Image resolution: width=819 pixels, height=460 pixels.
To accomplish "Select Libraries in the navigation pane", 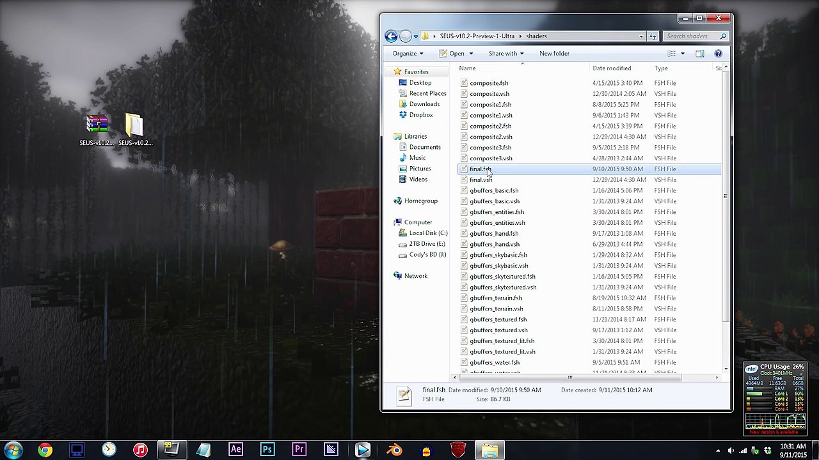I will [x=415, y=137].
